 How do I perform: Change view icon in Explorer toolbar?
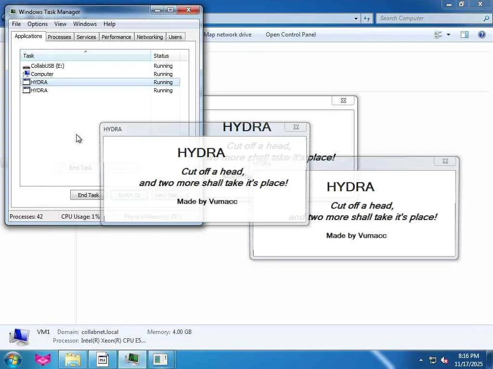tap(438, 35)
